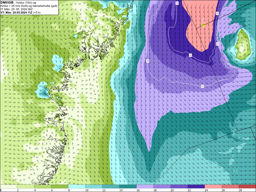Image resolution: width=256 pixels, height=192 pixels.
Task: Click legend scale number "22"
Action: coord(189,190)
